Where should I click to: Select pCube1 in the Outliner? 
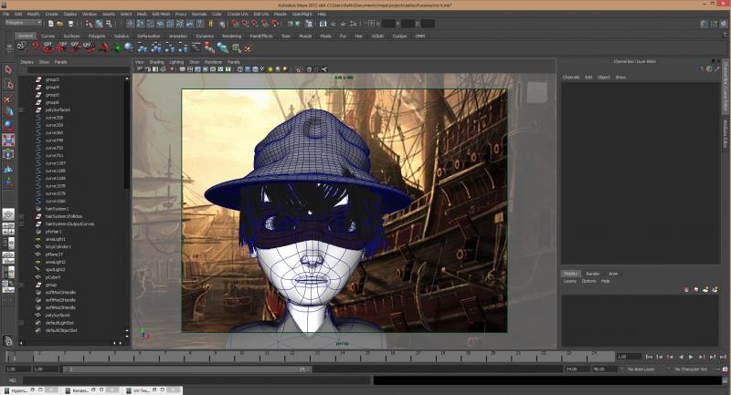click(x=52, y=276)
